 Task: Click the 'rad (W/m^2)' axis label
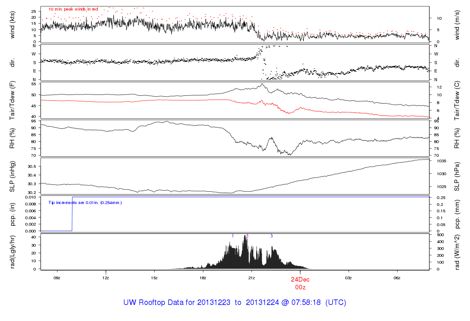coord(458,252)
